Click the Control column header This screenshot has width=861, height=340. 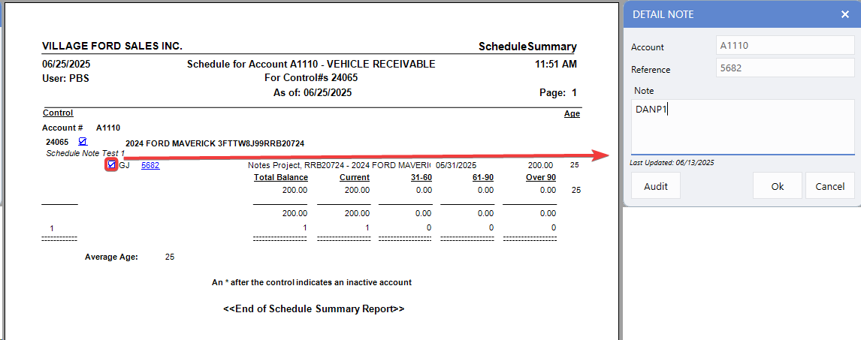(58, 113)
